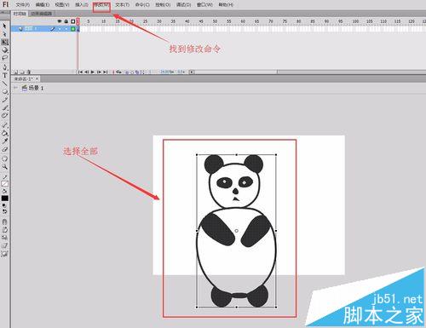Toggle visibility dot of layer 1

(60, 29)
